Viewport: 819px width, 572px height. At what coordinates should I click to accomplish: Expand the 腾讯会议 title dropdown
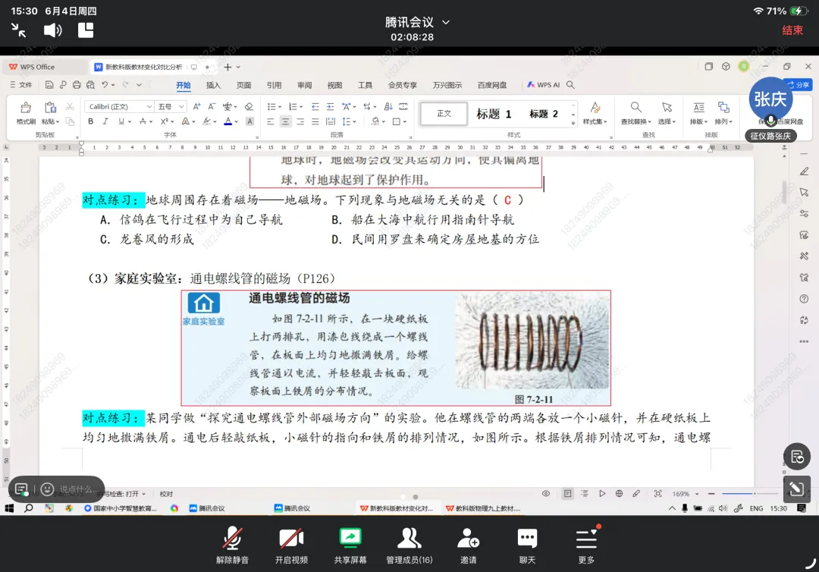coord(446,23)
